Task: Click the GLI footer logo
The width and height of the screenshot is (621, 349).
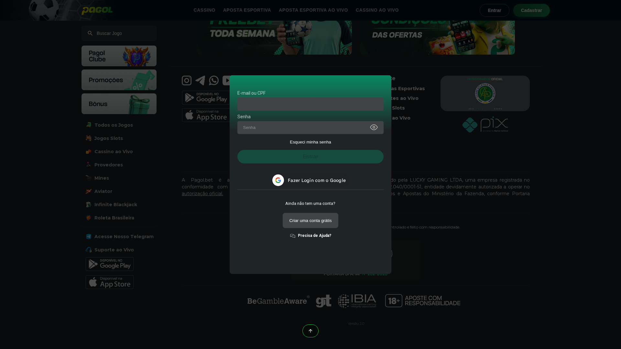Action: [x=324, y=301]
